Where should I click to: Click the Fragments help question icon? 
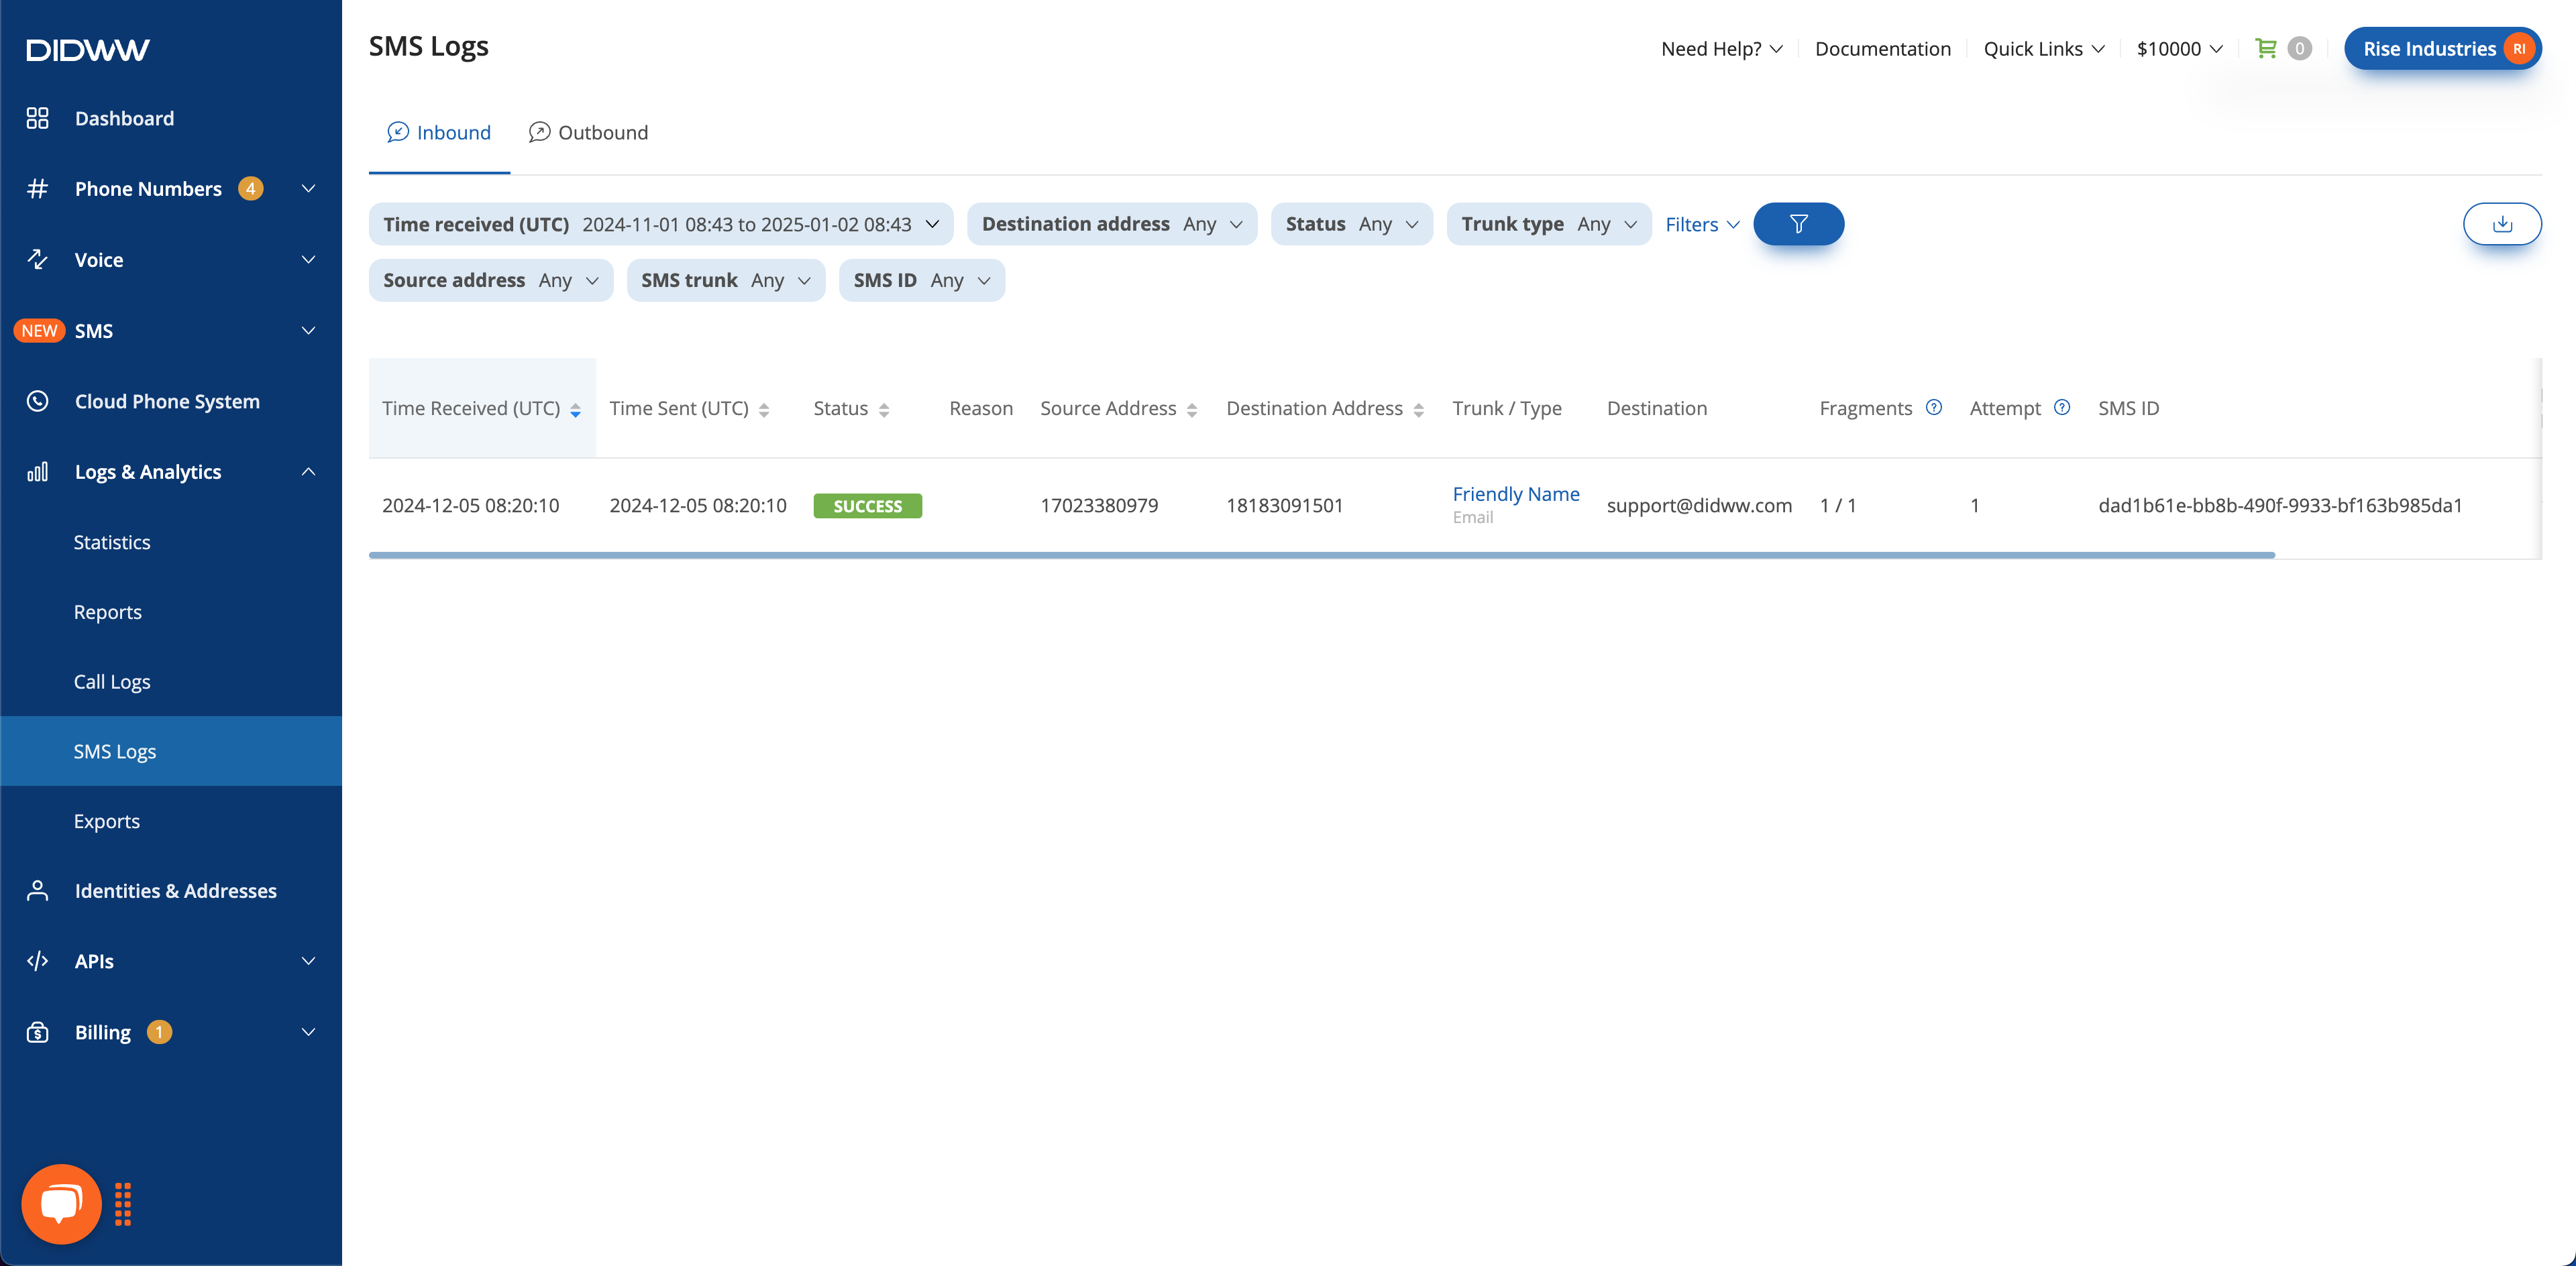pos(1934,406)
